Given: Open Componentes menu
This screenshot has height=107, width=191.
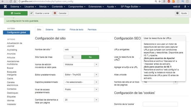Looking at the screenshot, I should tap(77, 7).
